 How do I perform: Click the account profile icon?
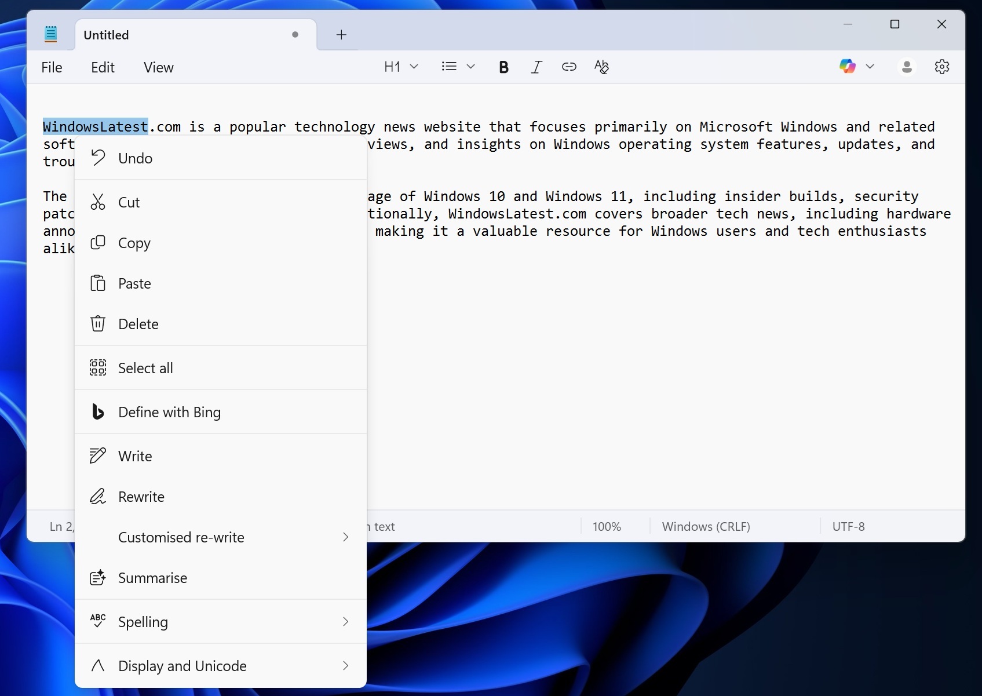tap(907, 67)
